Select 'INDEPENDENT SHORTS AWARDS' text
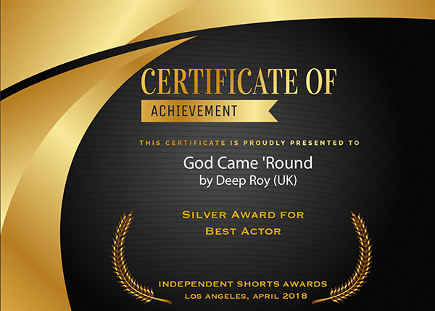 point(243,284)
